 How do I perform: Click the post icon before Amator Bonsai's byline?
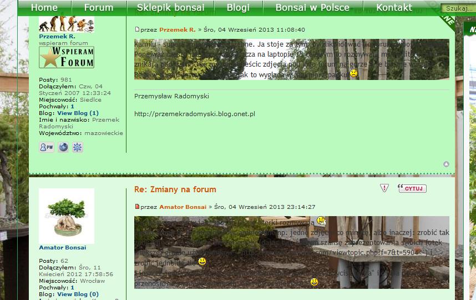[x=138, y=207]
